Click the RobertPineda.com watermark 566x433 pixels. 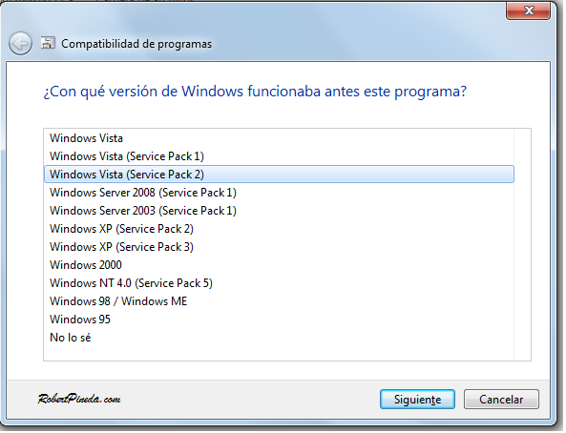[x=80, y=400]
